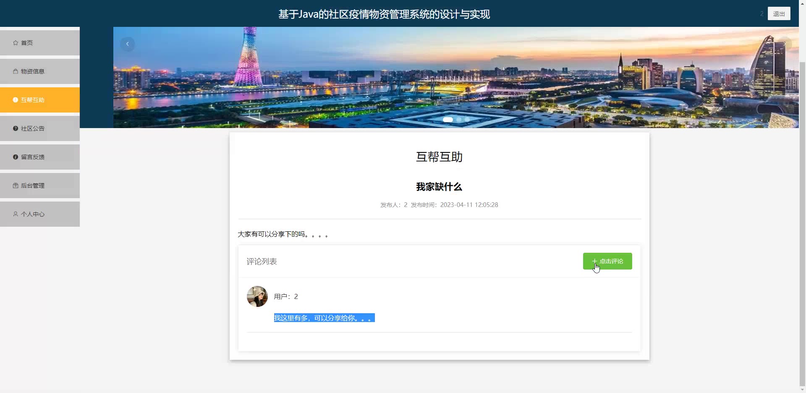Viewport: 806px width, 393px height.
Task: Open the 社区公告 menu item
Action: pyautogui.click(x=40, y=128)
